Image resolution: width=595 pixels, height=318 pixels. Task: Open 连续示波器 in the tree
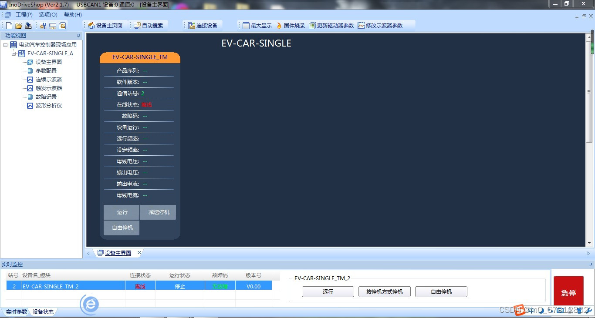48,80
